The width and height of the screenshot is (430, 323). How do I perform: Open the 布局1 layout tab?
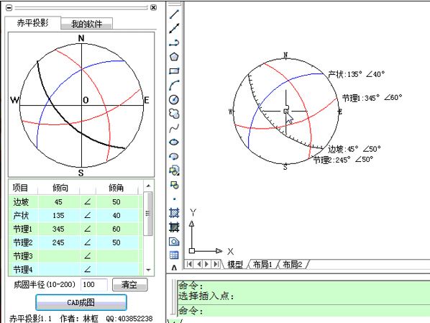pos(262,264)
